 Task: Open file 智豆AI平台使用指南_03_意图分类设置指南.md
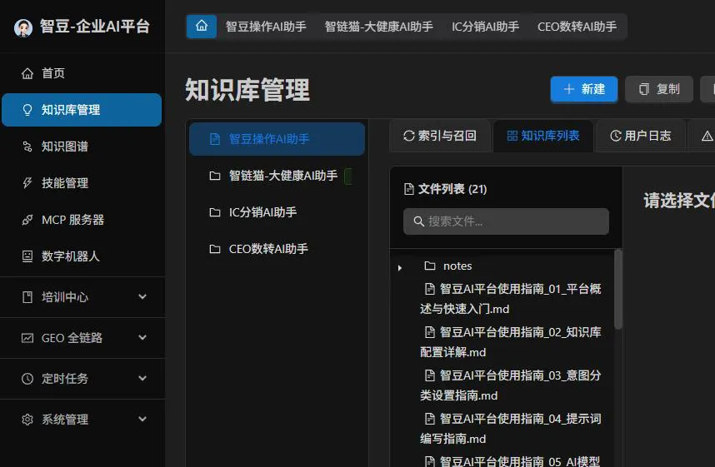(x=511, y=385)
